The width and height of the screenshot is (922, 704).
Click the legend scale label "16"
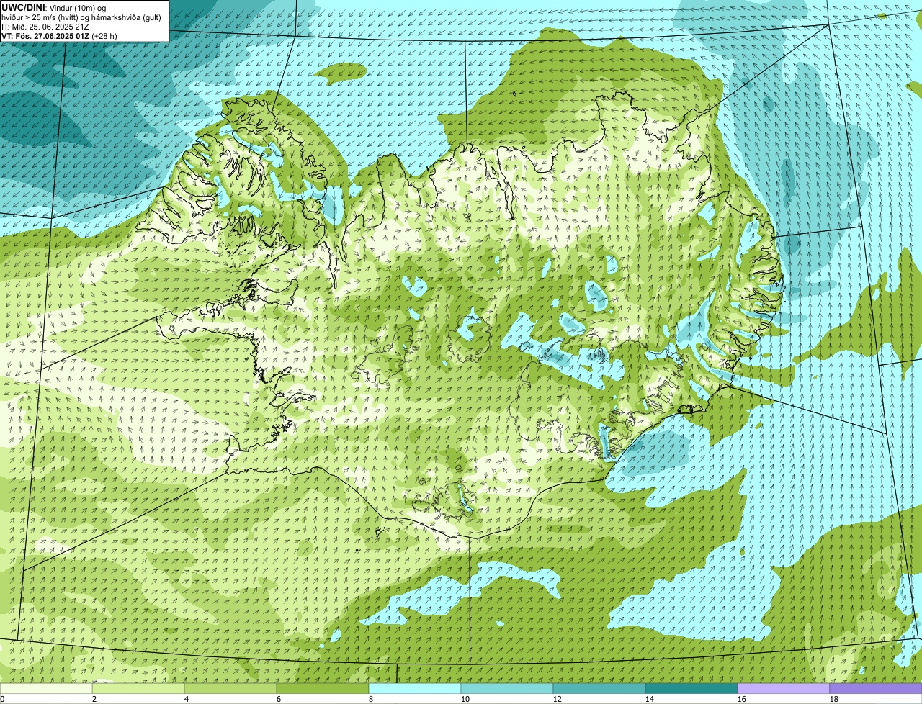click(x=742, y=699)
